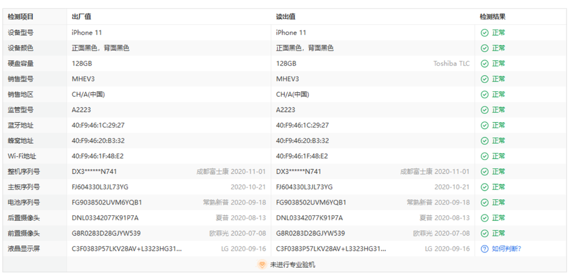This screenshot has height=276, width=571.
Task: Click the green check icon in the 硬盘容量 row
Action: pos(484,63)
